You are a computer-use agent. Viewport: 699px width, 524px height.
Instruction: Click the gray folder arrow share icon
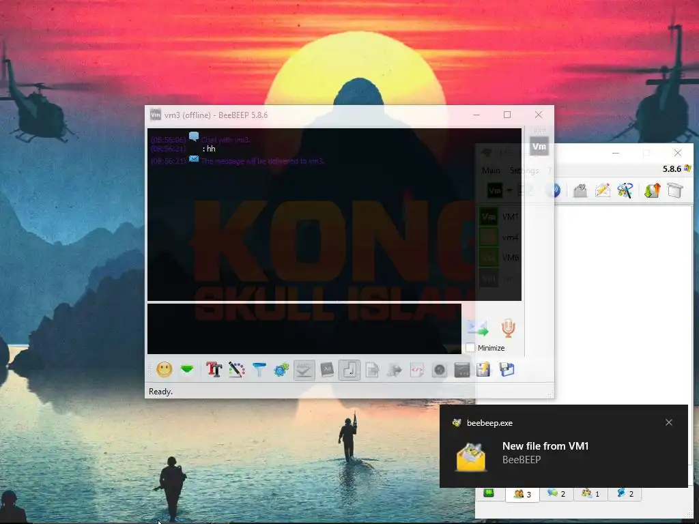[395, 369]
